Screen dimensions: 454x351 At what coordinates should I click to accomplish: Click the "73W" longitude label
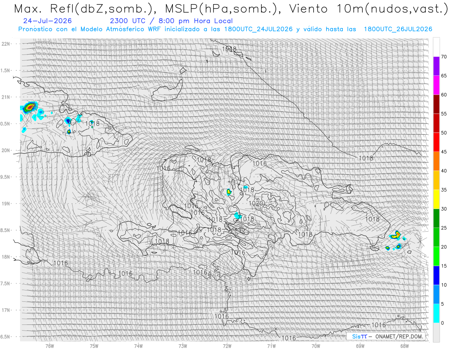coord(183,345)
